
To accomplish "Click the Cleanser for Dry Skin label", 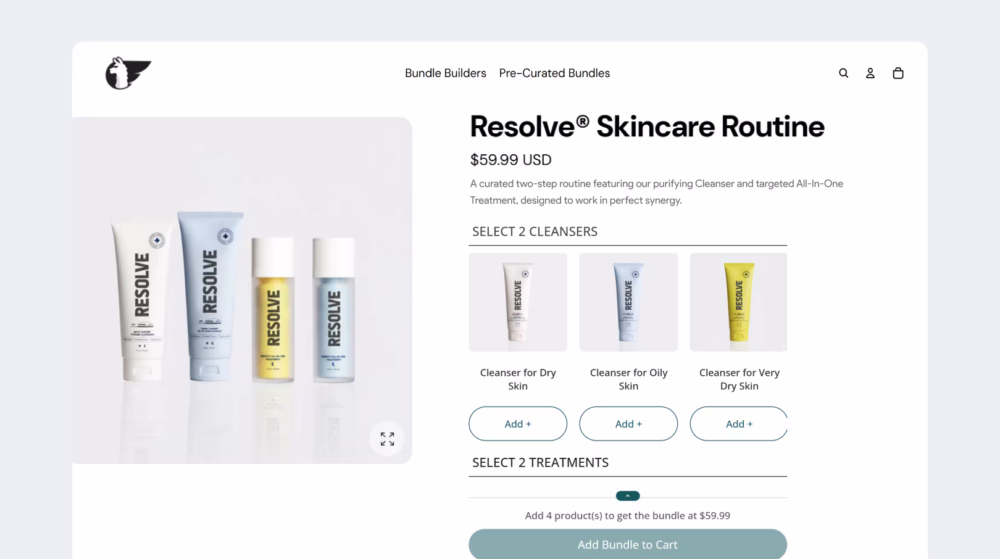I will pos(518,379).
